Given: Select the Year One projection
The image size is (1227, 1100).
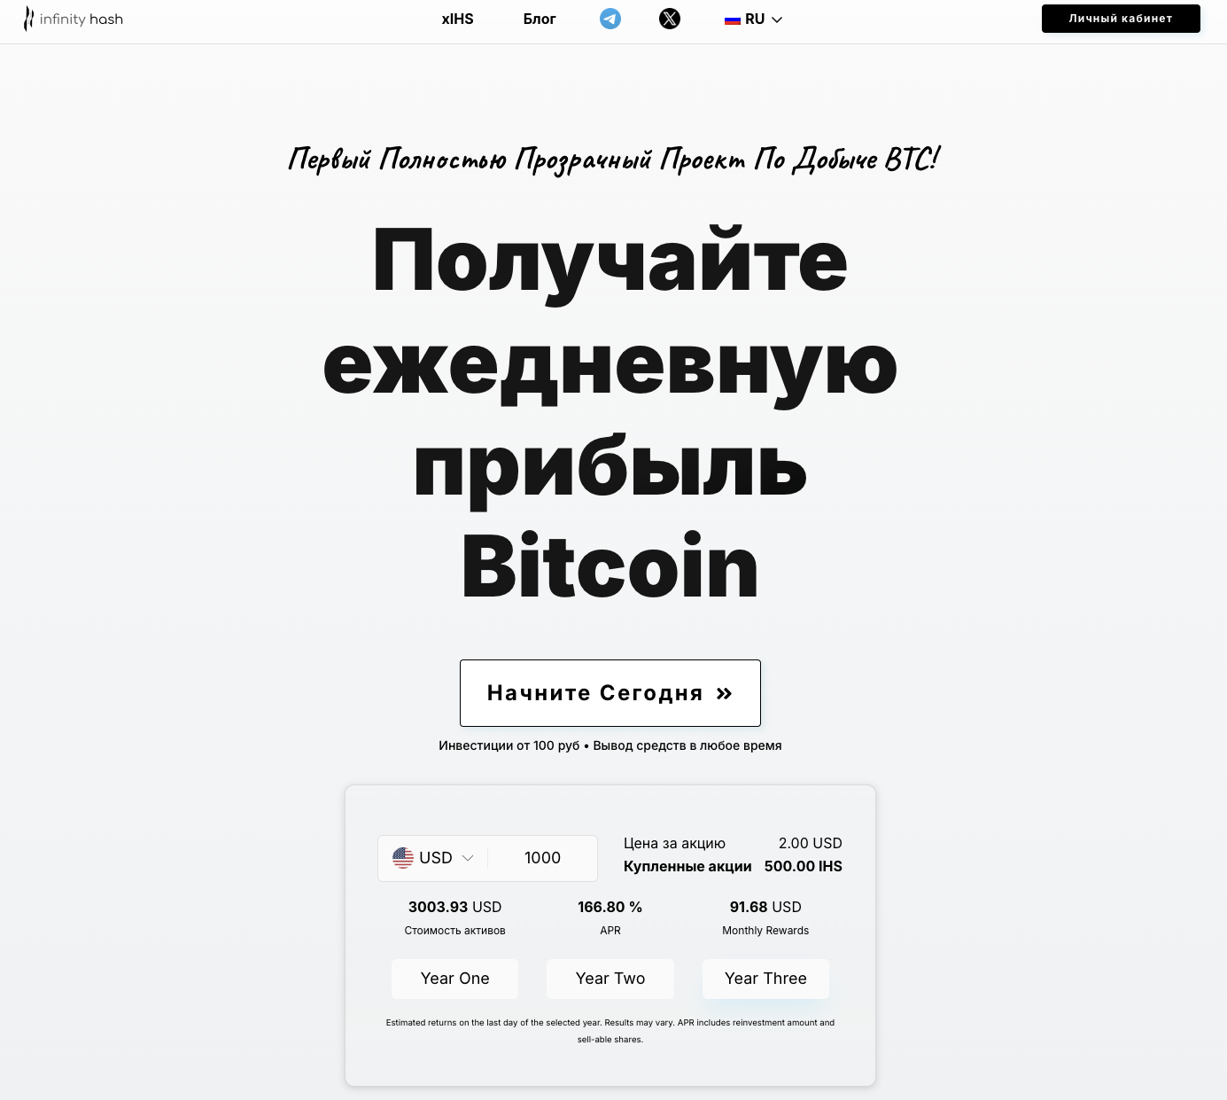Looking at the screenshot, I should click(x=455, y=979).
